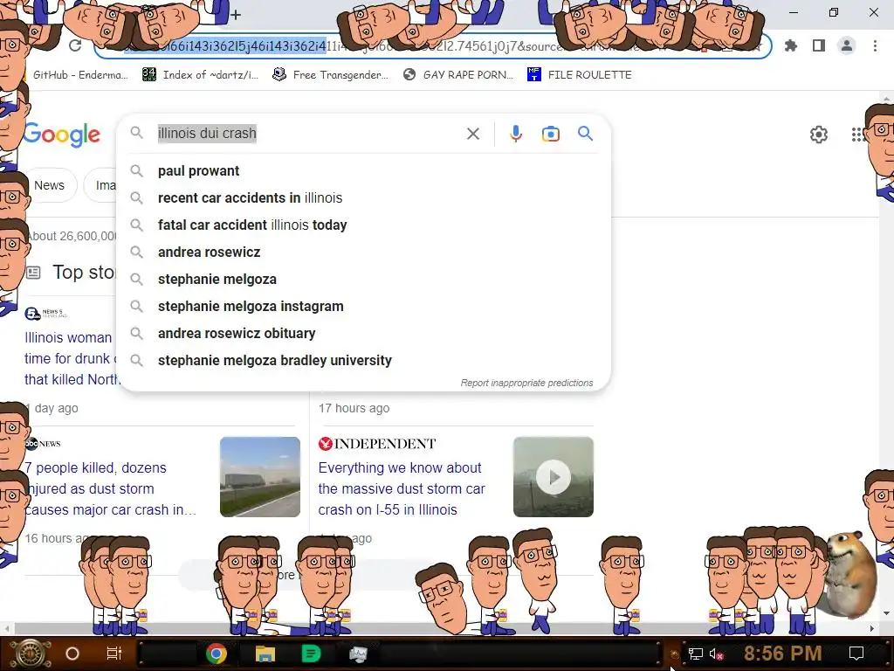Open Google quick settings gear
Image resolution: width=894 pixels, height=671 pixels.
point(819,135)
